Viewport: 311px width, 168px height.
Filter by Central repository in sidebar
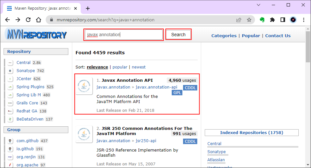point(23,63)
